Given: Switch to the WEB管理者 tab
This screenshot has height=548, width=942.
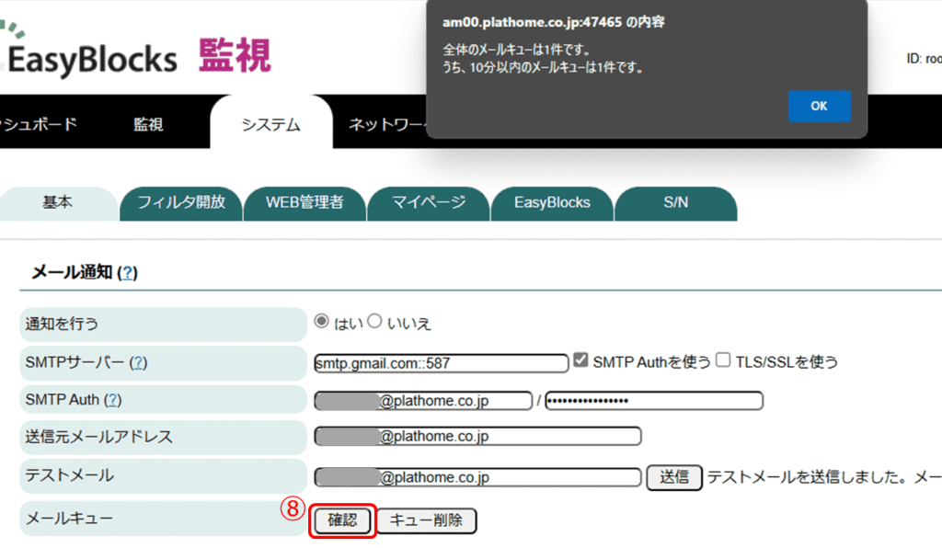Looking at the screenshot, I should coord(304,204).
